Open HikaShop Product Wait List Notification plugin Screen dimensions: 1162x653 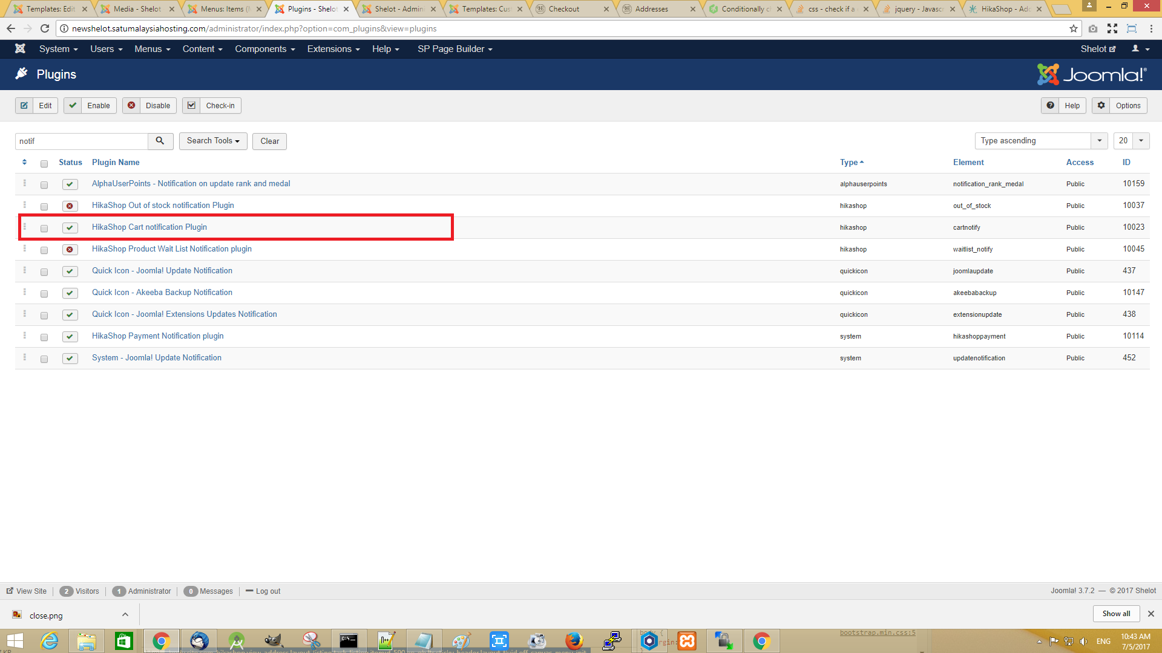click(171, 249)
